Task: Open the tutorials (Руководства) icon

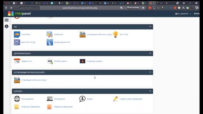Action: click(x=50, y=99)
